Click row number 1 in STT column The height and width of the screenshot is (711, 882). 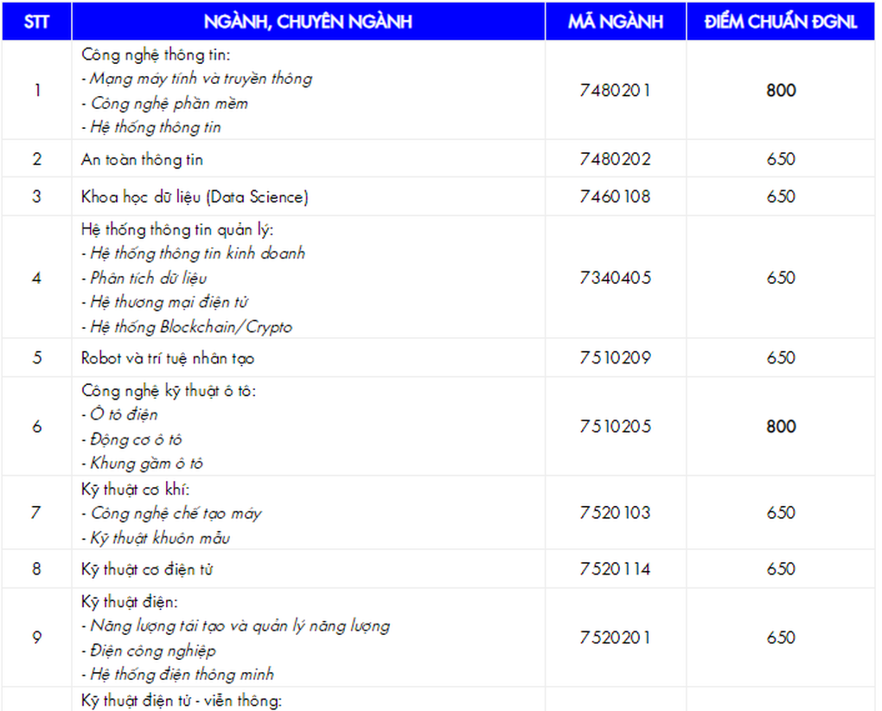point(37,91)
